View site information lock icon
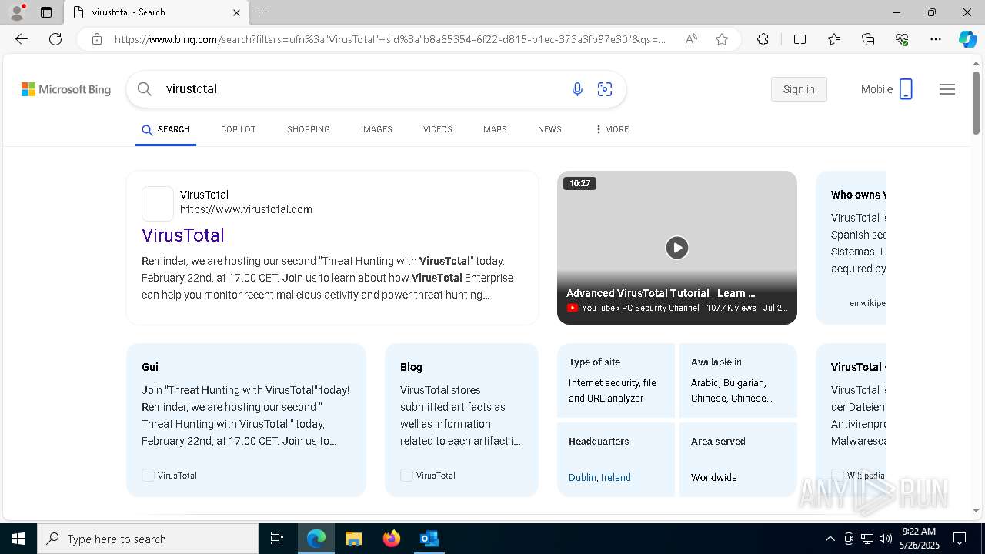Image resolution: width=985 pixels, height=554 pixels. pyautogui.click(x=97, y=39)
